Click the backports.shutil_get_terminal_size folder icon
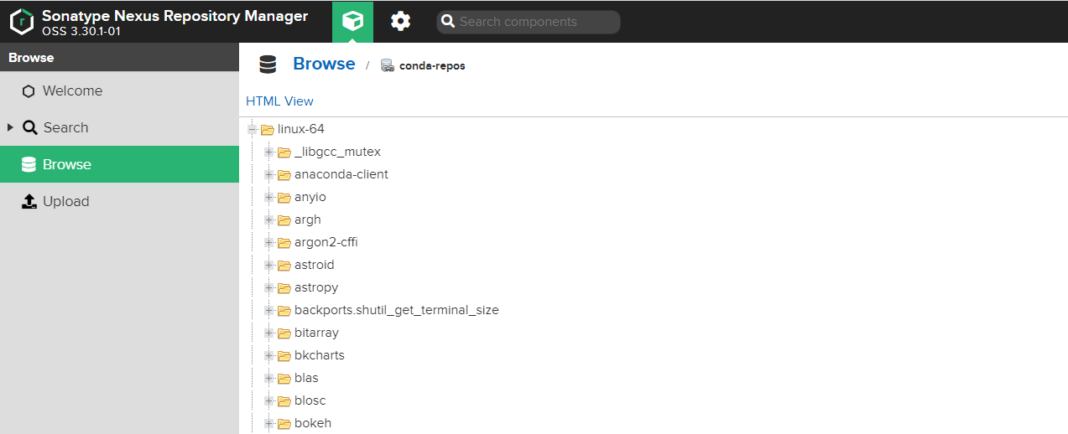 click(284, 310)
